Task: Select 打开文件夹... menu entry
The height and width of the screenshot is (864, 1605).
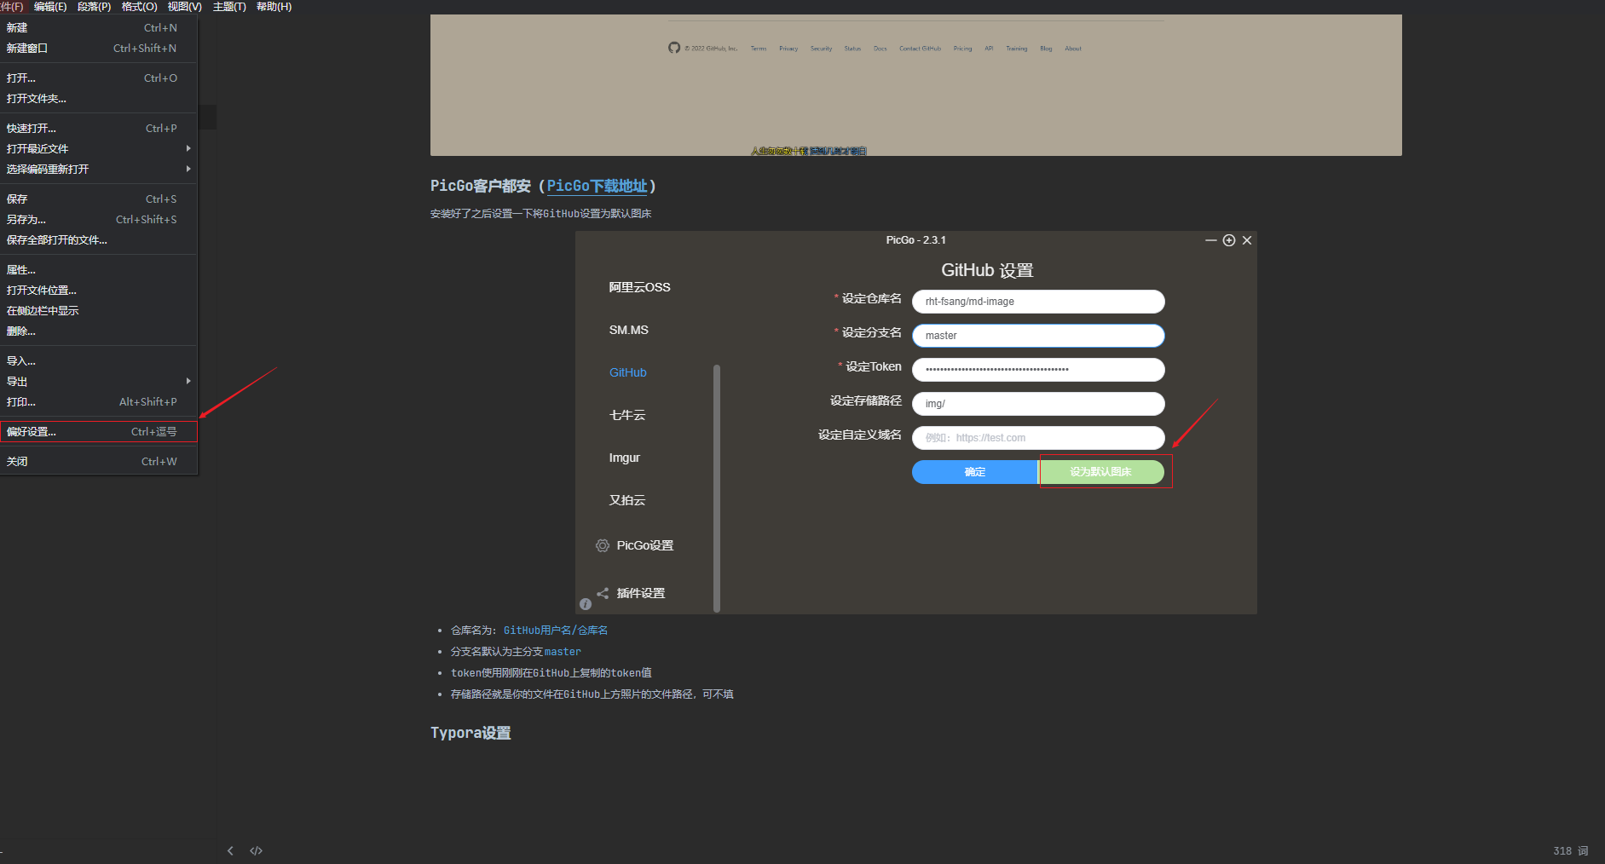Action: tap(98, 99)
